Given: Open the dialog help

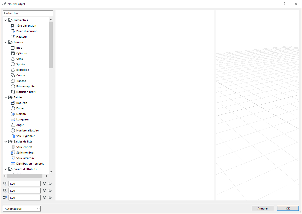Looking at the screenshot, I should click(284, 4).
